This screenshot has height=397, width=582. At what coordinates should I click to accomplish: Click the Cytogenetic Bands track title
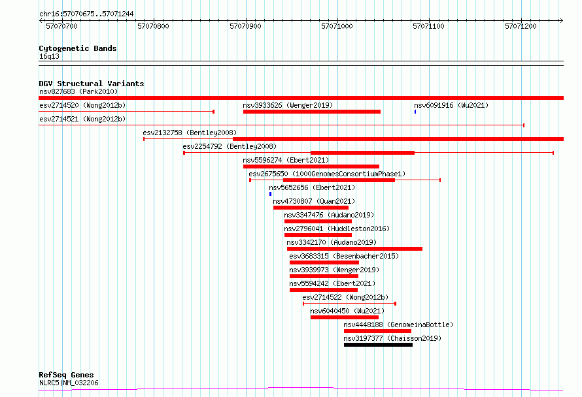(x=78, y=48)
